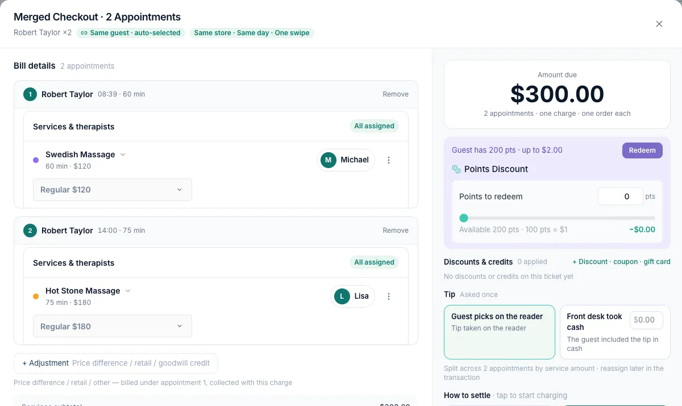
Task: Click All assigned badge in appointment 2
Action: click(x=374, y=262)
